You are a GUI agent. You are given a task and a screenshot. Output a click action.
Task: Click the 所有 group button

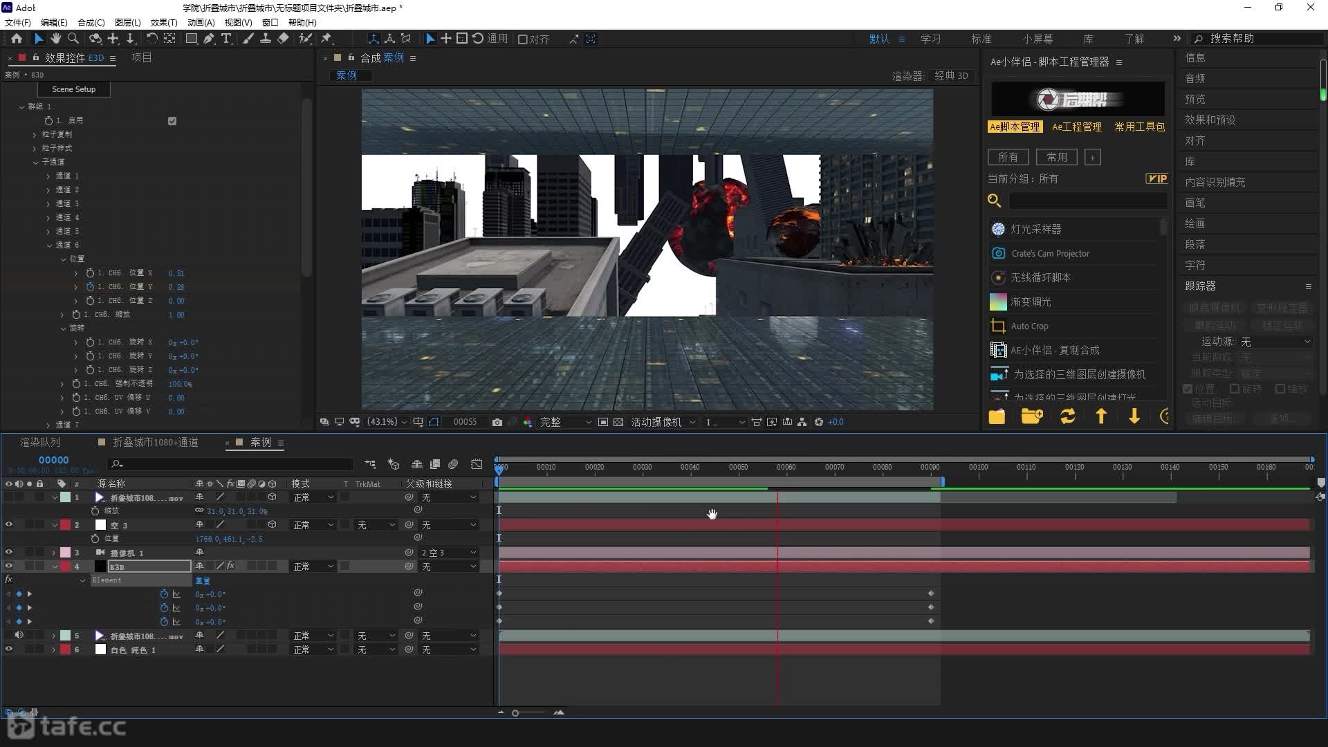click(1008, 157)
